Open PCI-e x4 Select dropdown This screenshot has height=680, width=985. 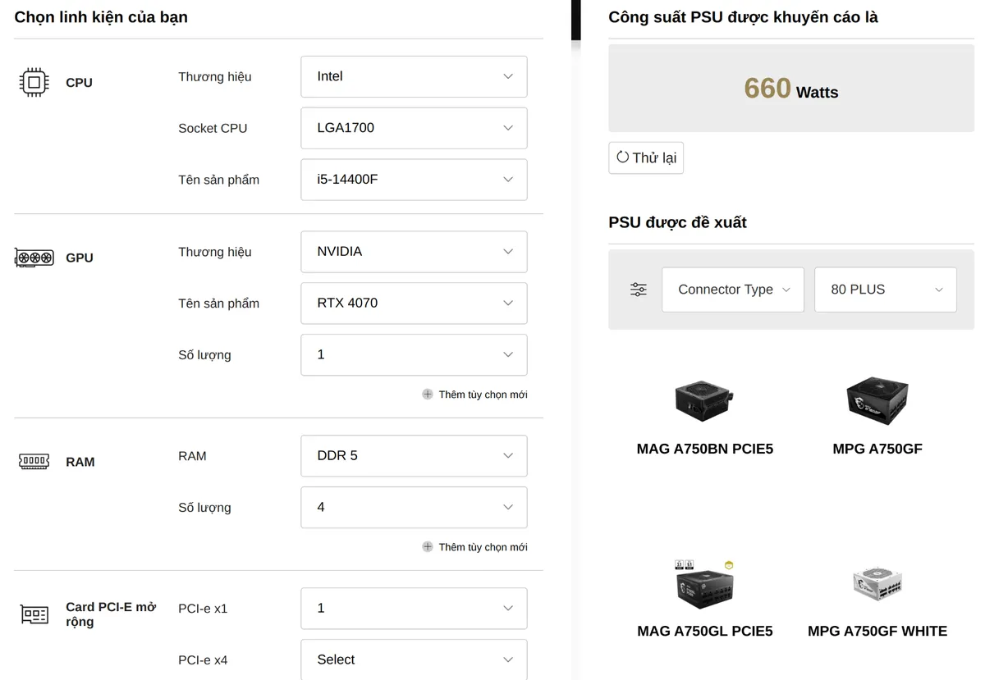[414, 659]
